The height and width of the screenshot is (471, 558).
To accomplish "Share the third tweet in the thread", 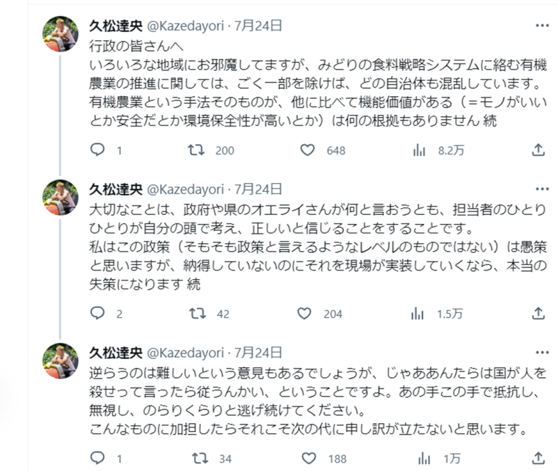I will tap(538, 458).
